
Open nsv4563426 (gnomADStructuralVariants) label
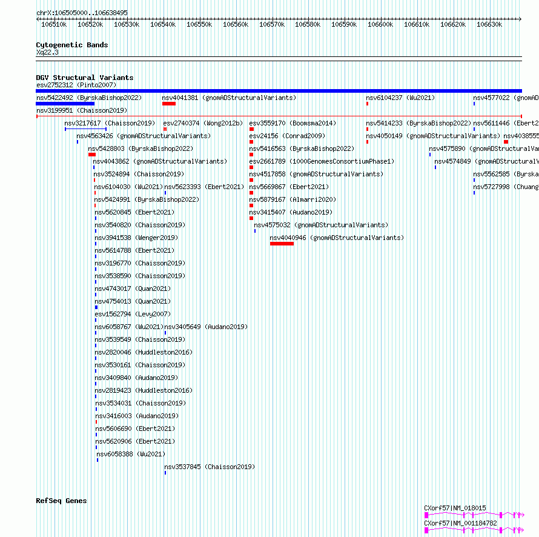coord(144,136)
